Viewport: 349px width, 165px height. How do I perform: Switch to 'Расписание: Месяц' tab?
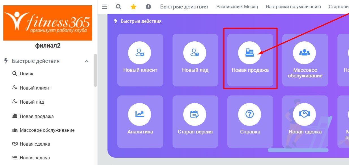point(237,7)
